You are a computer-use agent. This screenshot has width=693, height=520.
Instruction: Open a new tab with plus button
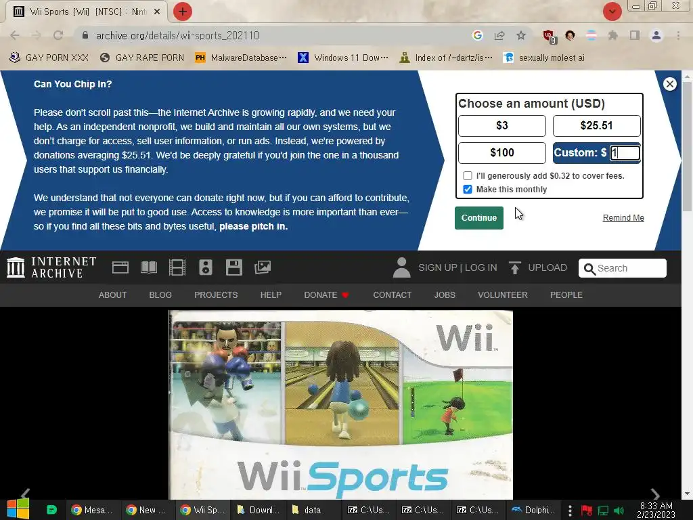pyautogui.click(x=183, y=12)
